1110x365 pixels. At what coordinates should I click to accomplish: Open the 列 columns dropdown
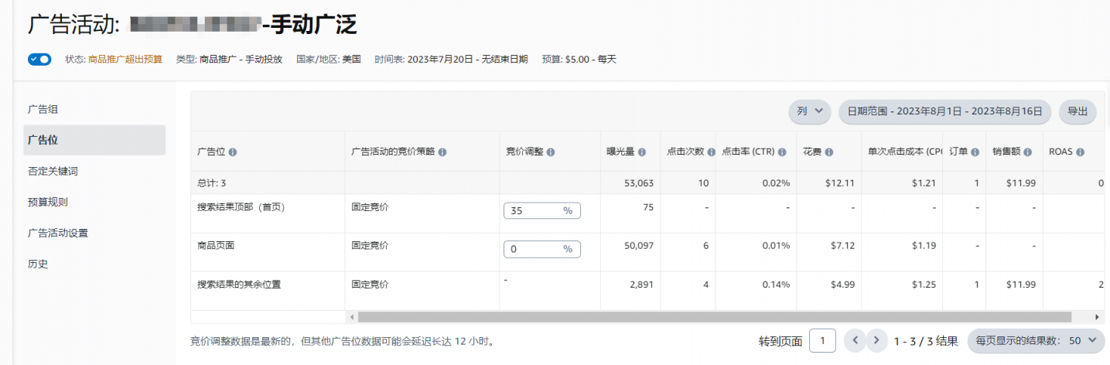pyautogui.click(x=810, y=111)
